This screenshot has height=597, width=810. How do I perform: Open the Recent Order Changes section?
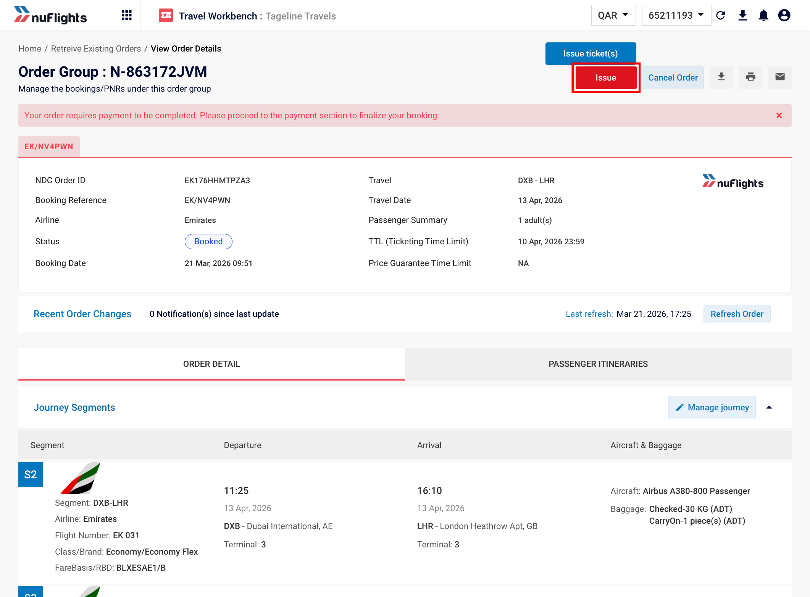(82, 314)
